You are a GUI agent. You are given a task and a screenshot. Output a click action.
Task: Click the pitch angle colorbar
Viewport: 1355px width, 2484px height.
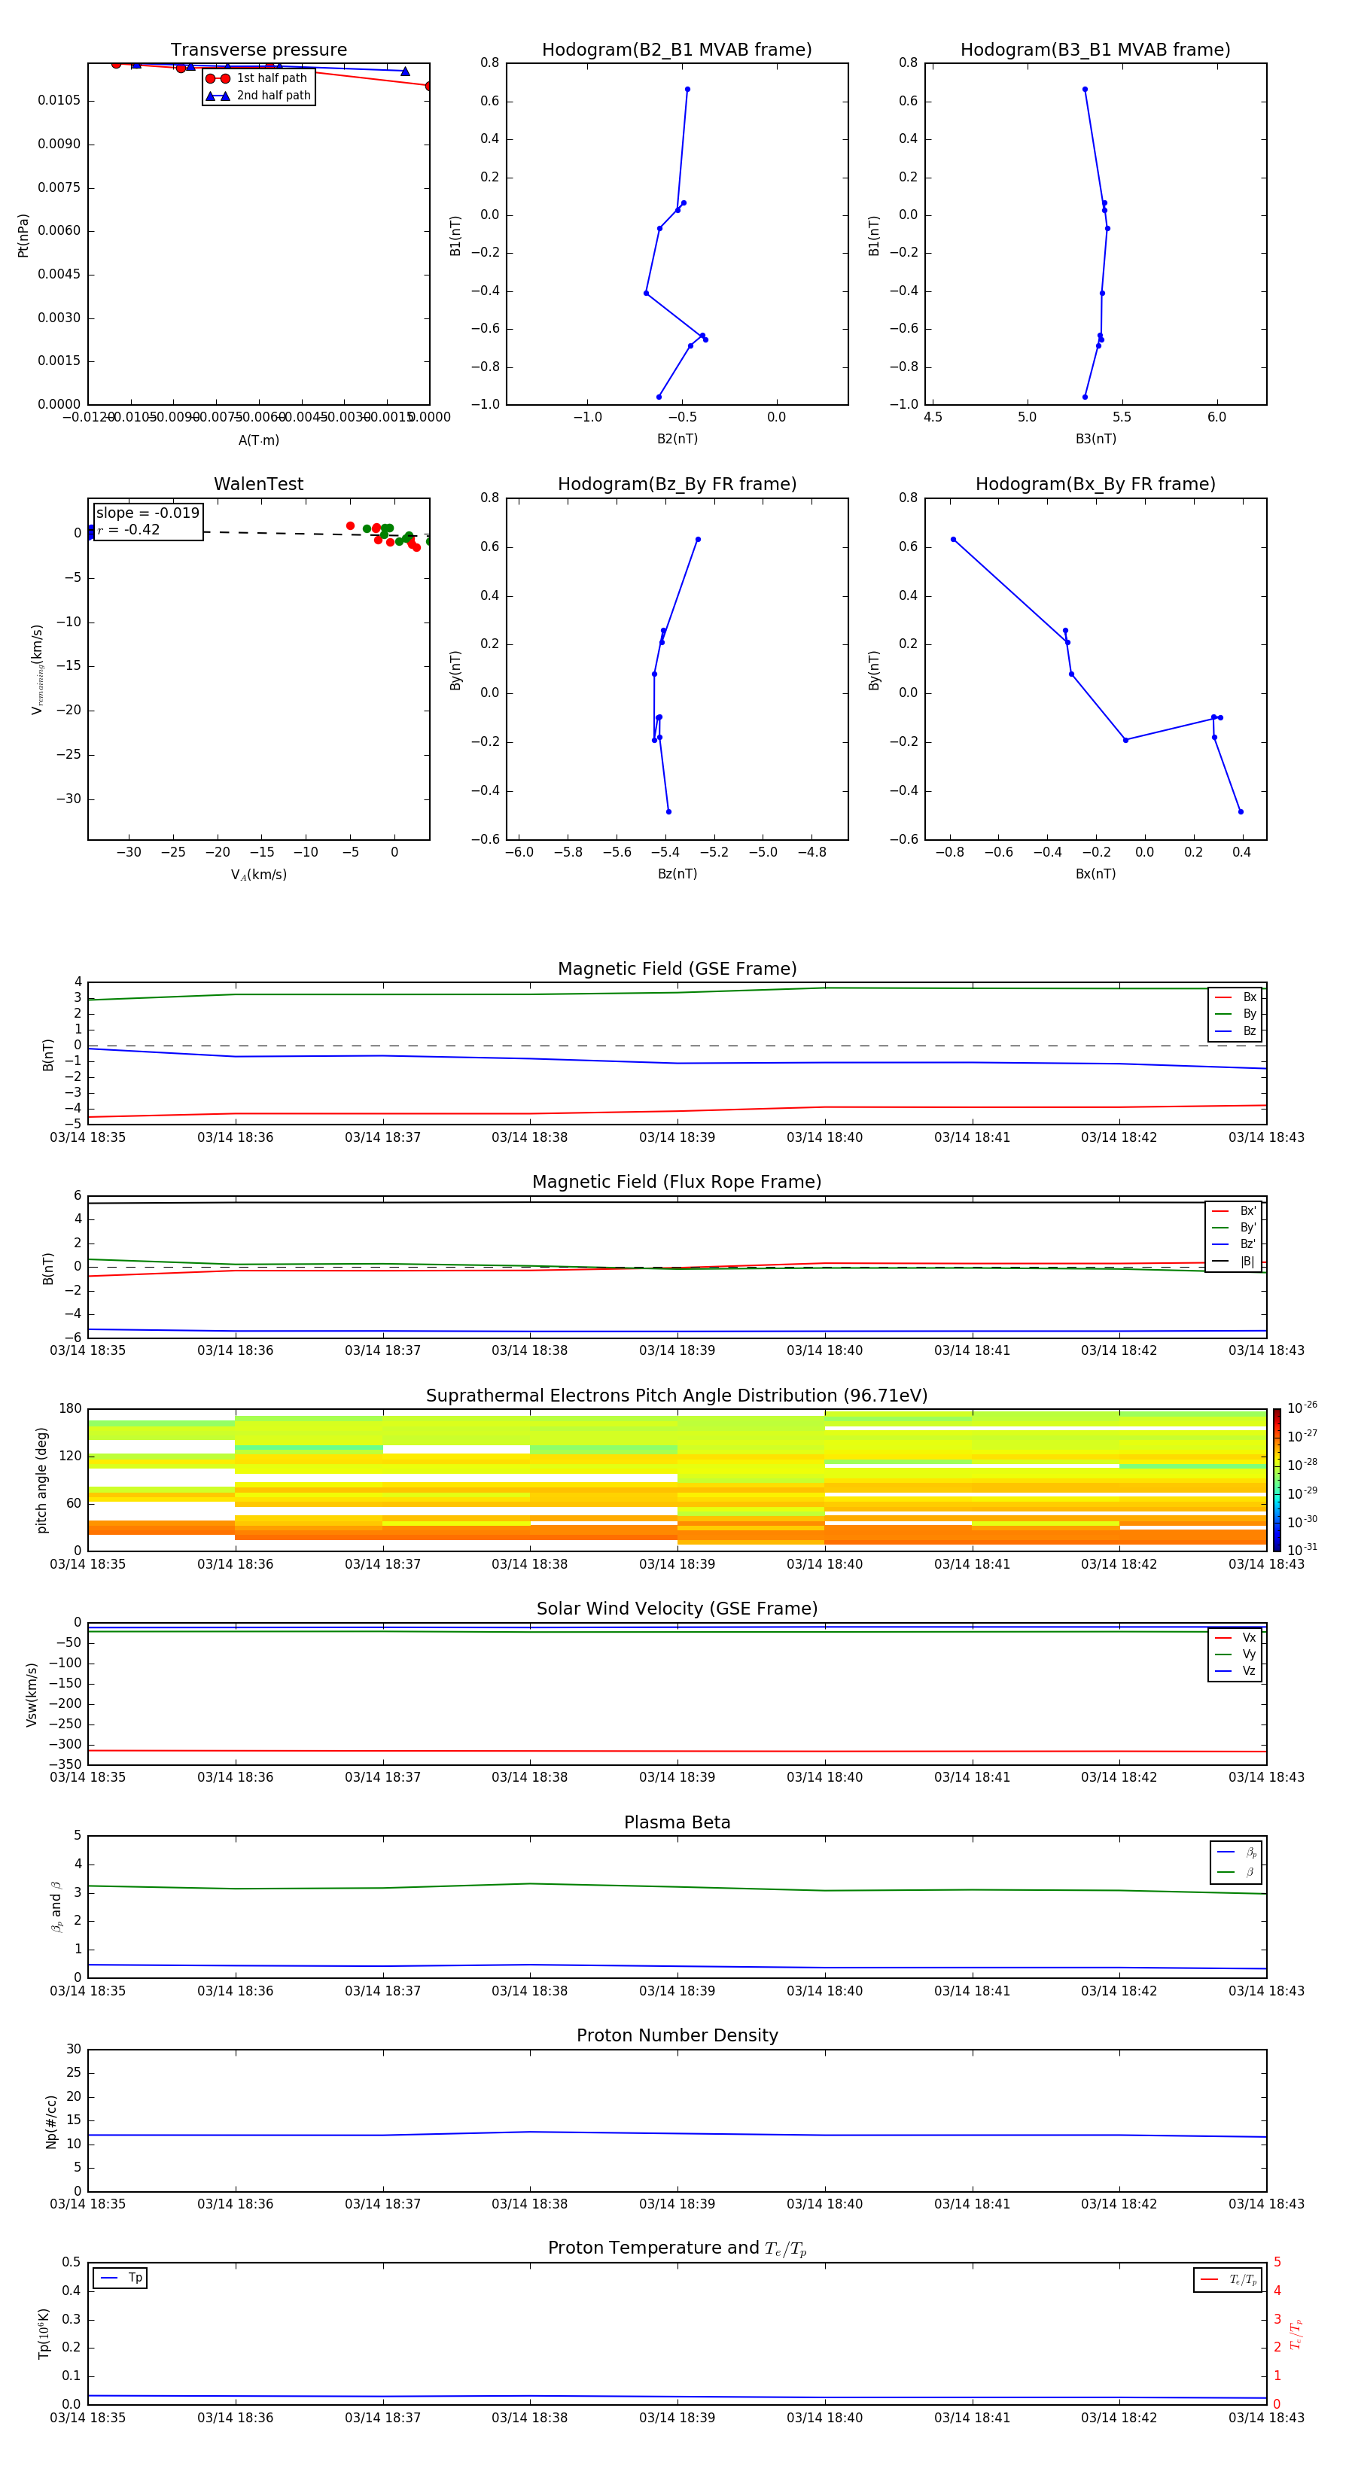pyautogui.click(x=1277, y=1480)
